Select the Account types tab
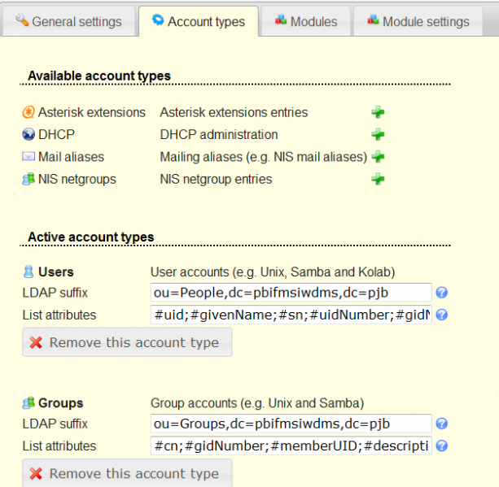 (199, 21)
